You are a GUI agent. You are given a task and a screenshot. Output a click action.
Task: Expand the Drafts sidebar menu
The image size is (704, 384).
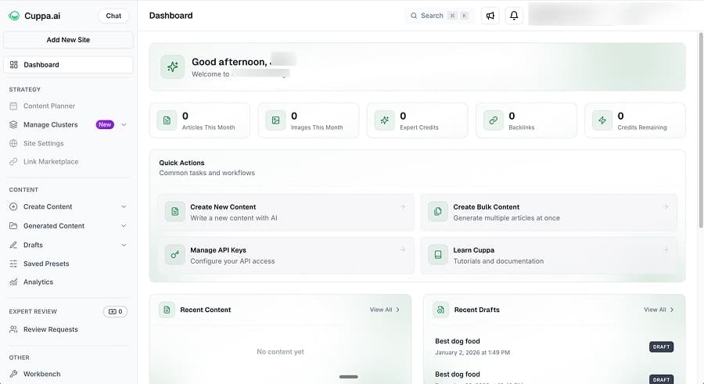click(x=124, y=245)
